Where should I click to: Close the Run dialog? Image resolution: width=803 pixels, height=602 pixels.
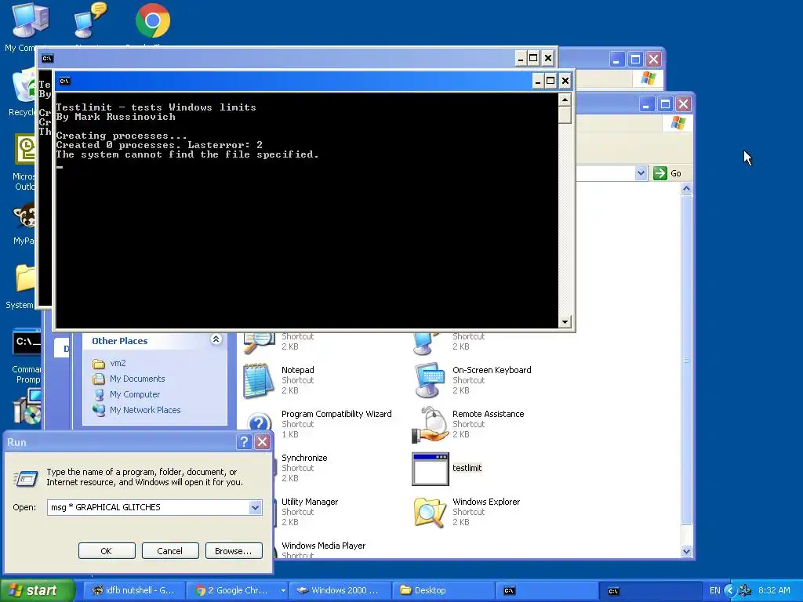coord(262,442)
